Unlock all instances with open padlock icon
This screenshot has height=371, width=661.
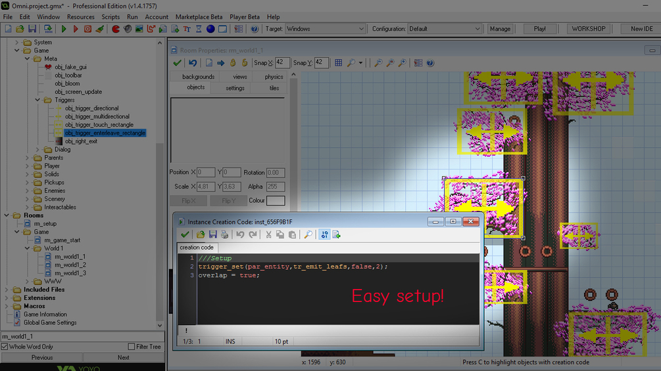pos(245,63)
